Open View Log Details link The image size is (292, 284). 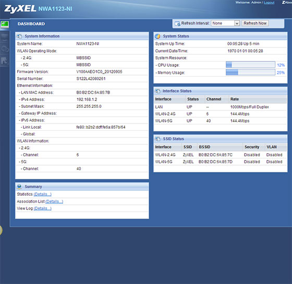pos(42,208)
